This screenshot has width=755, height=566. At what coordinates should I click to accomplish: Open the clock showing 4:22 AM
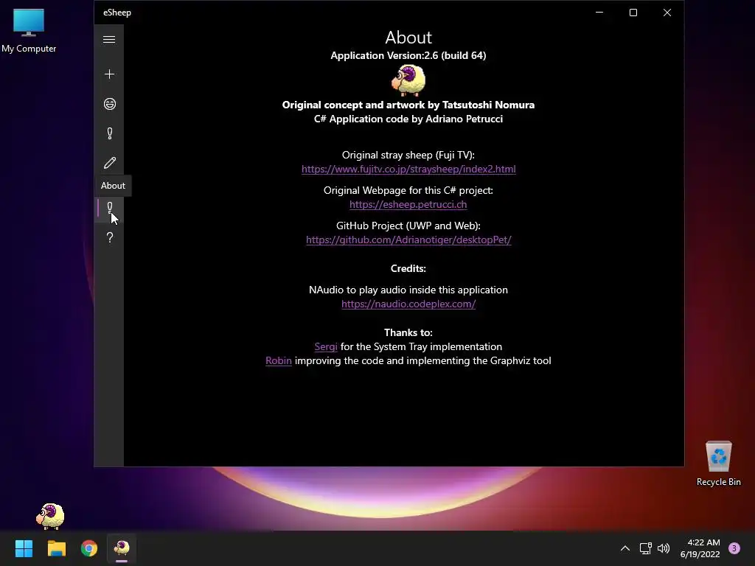[x=700, y=548]
